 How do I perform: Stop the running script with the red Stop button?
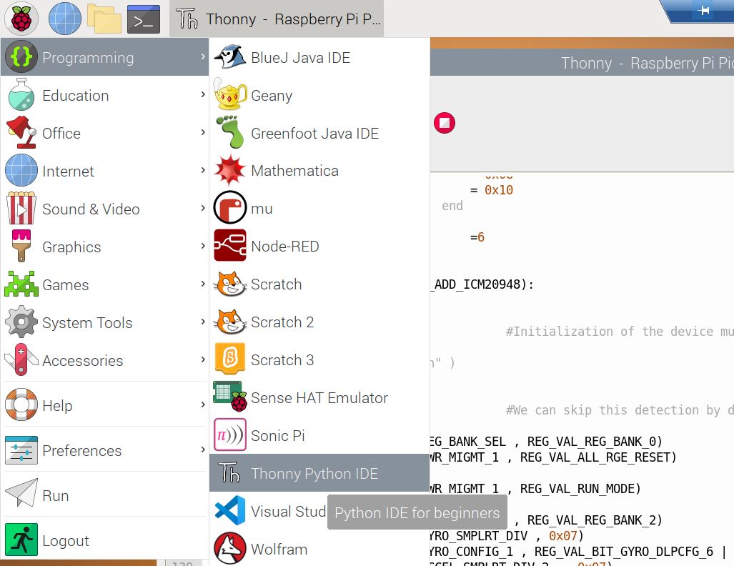[x=445, y=123]
